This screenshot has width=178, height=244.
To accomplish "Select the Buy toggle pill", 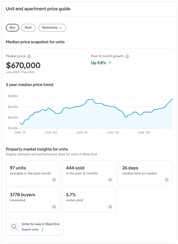I will [x=12, y=28].
